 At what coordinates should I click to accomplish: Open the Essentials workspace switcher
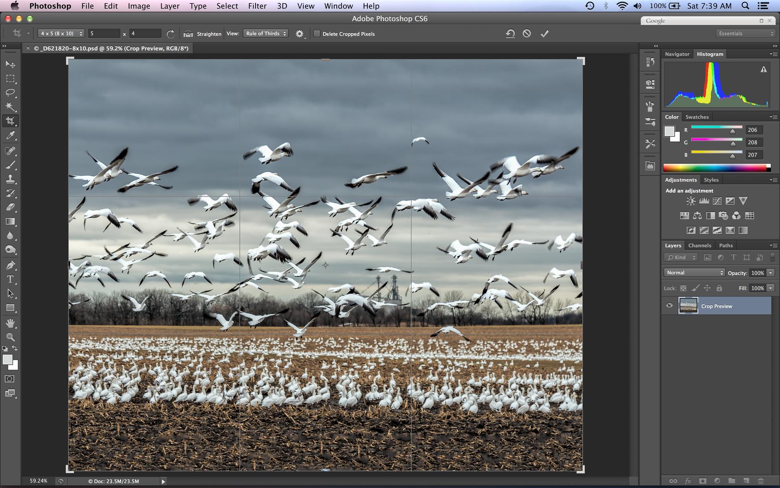[x=746, y=34]
